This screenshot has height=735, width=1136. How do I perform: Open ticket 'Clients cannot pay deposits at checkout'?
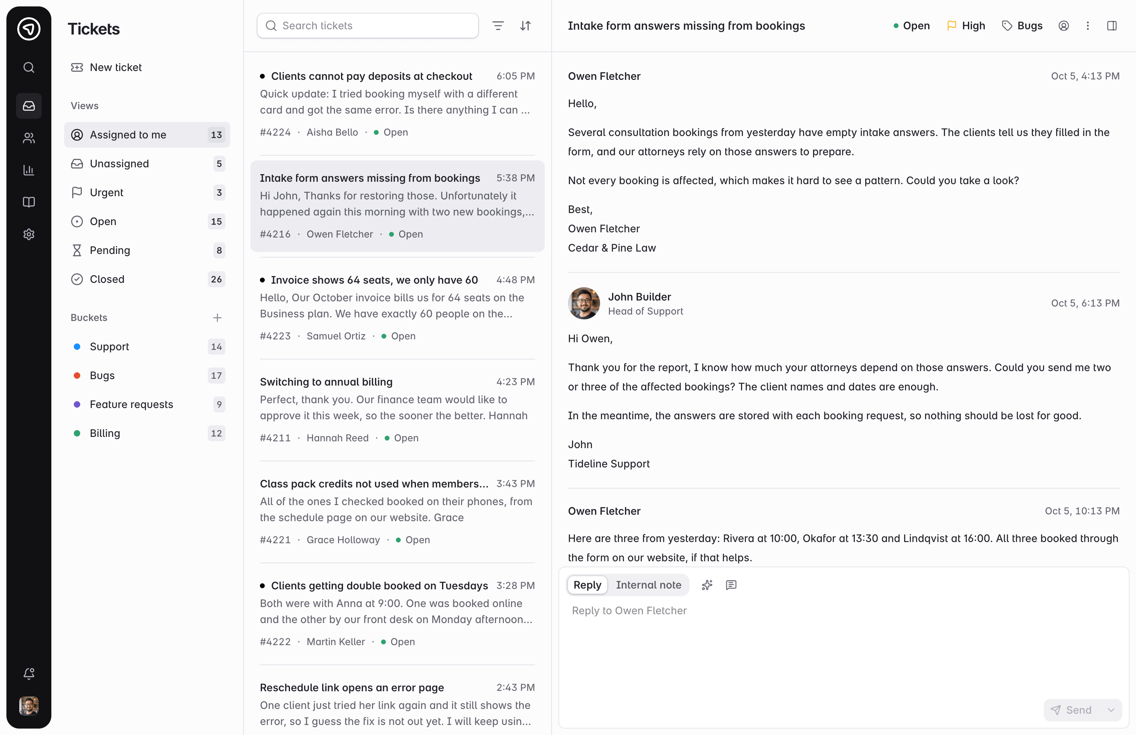397,103
